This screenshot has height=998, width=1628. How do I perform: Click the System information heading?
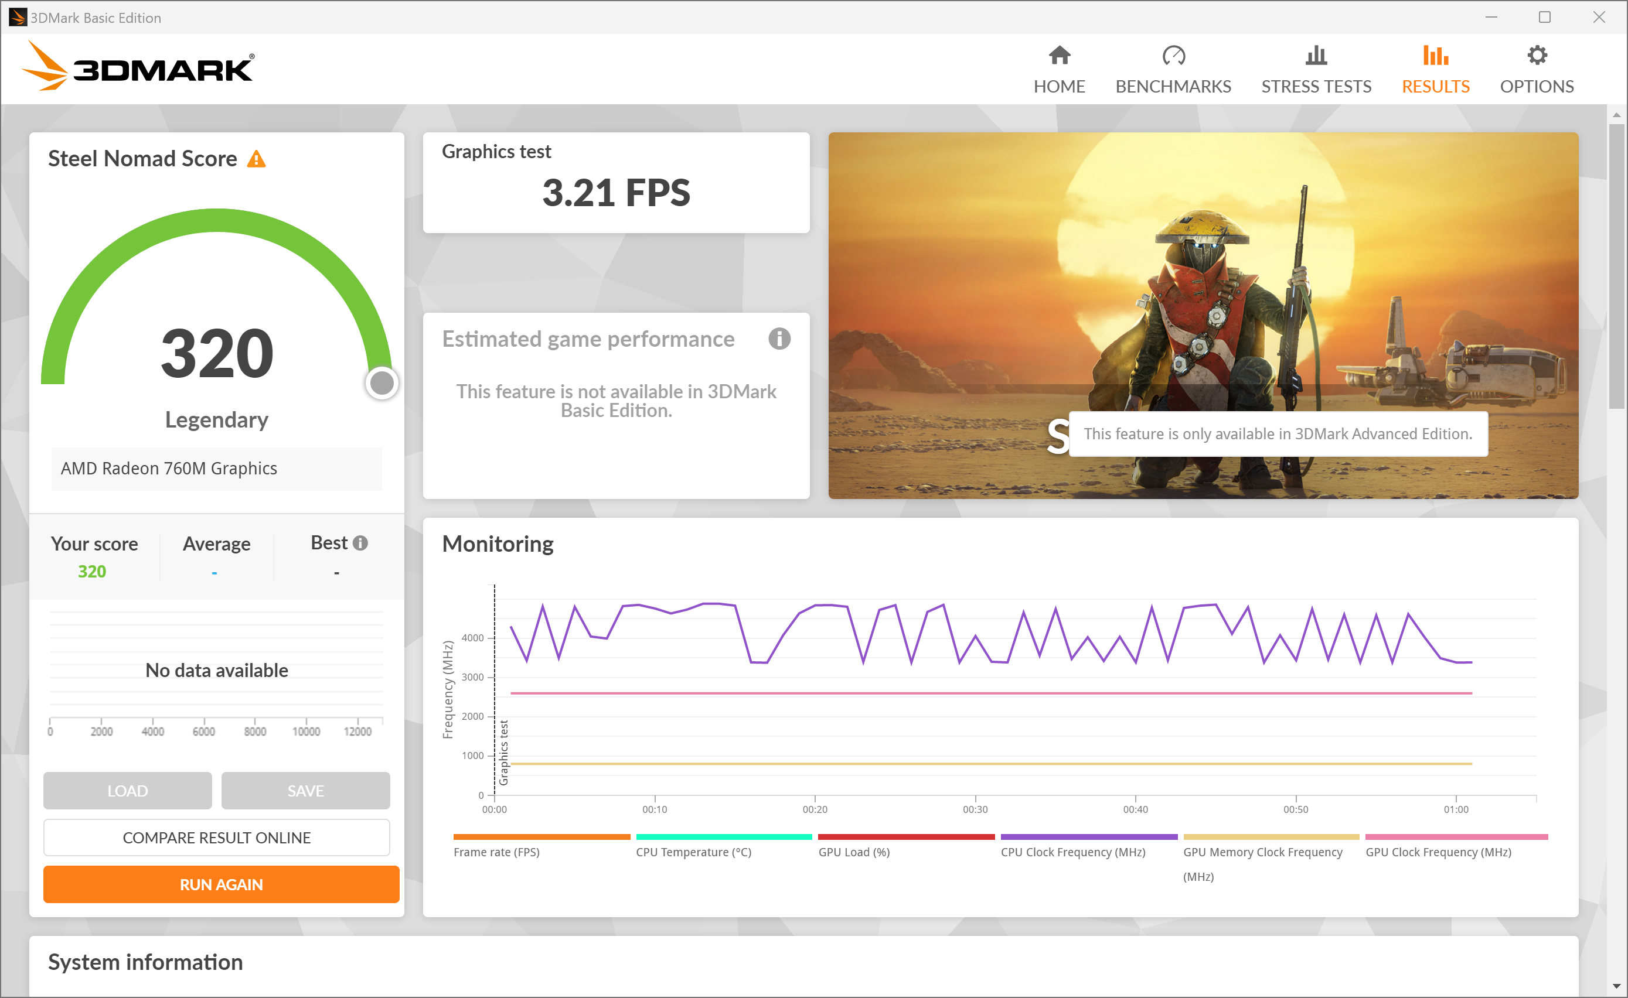[145, 962]
